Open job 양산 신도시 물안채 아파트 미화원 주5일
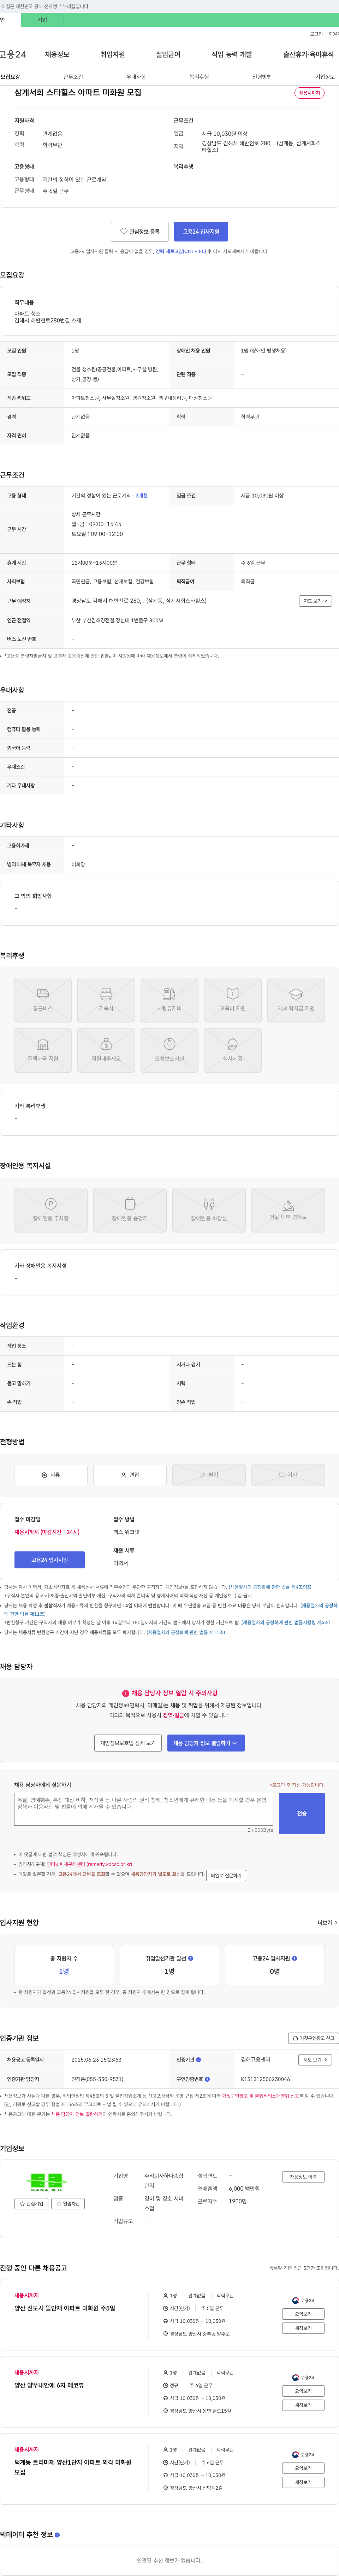This screenshot has height=2576, width=339. tap(65, 2308)
